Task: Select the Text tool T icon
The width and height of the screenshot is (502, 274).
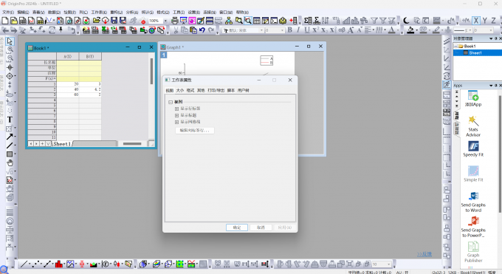Action: 10,120
